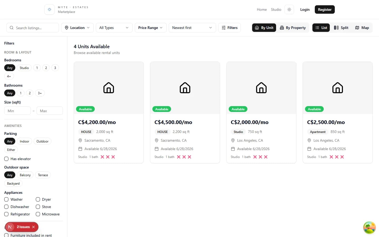This screenshot has width=379, height=237.
Task: Click the HOUSE tag on 2,000 sq ft card
Action: click(x=86, y=132)
